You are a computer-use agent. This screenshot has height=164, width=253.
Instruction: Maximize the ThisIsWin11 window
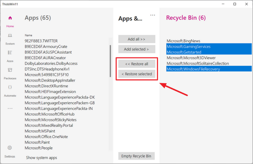pos(235,4)
